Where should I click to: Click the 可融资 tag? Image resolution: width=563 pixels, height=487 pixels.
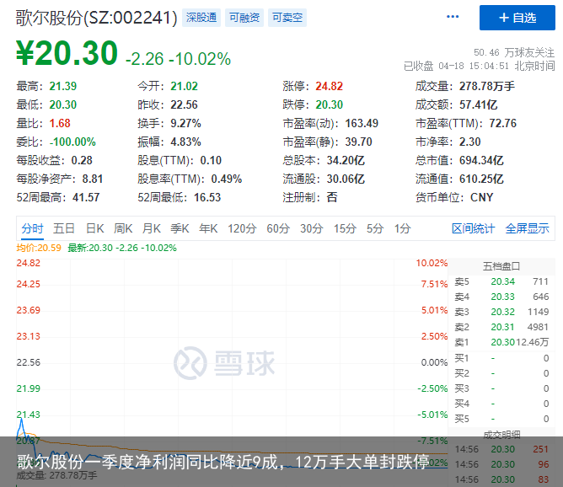244,18
